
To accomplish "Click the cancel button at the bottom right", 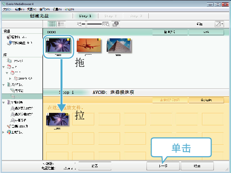I will coord(197,166).
